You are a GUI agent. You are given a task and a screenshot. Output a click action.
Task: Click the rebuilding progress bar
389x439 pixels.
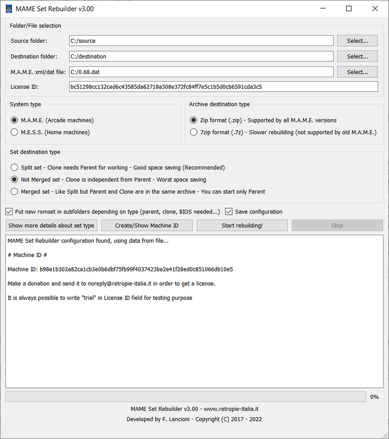point(185,397)
